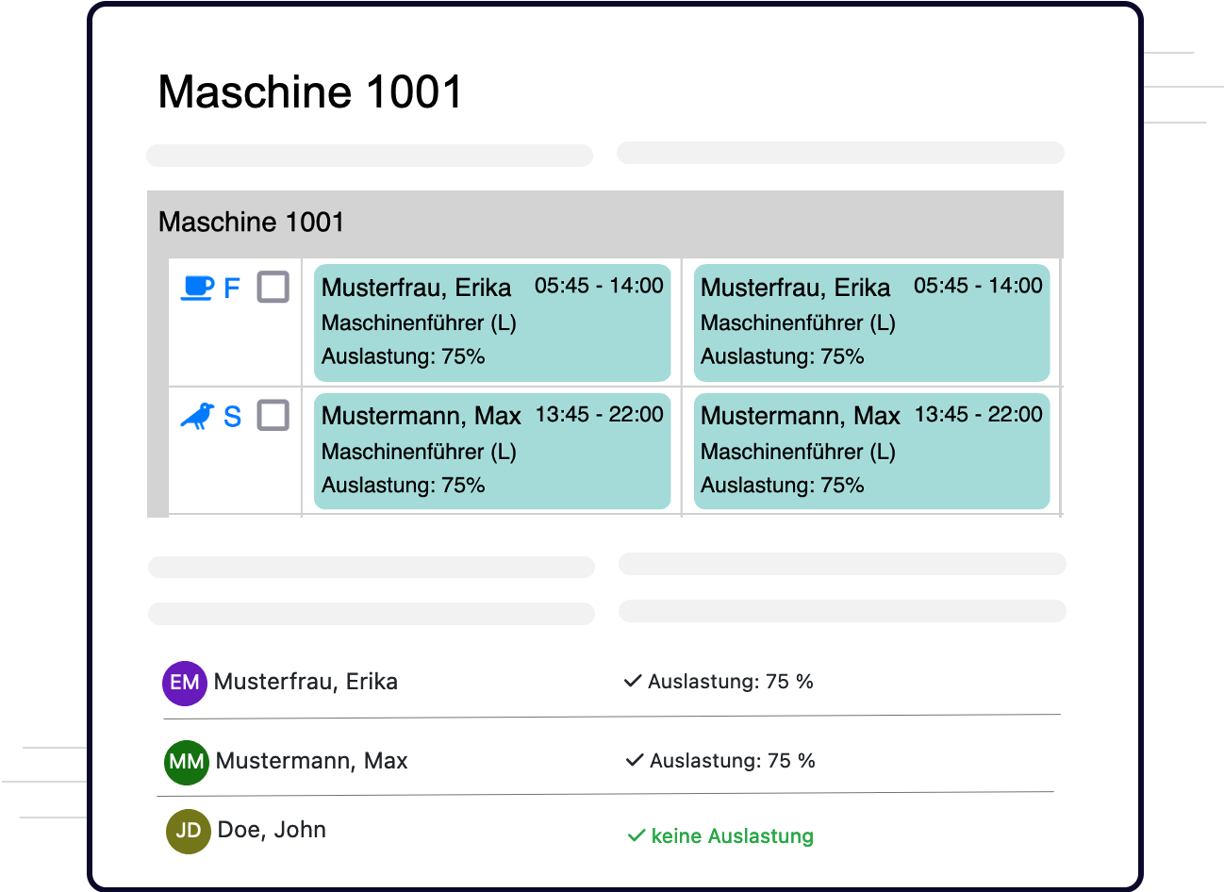Tick the checkbox for shift F
This screenshot has height=892, width=1224.
pos(273,288)
